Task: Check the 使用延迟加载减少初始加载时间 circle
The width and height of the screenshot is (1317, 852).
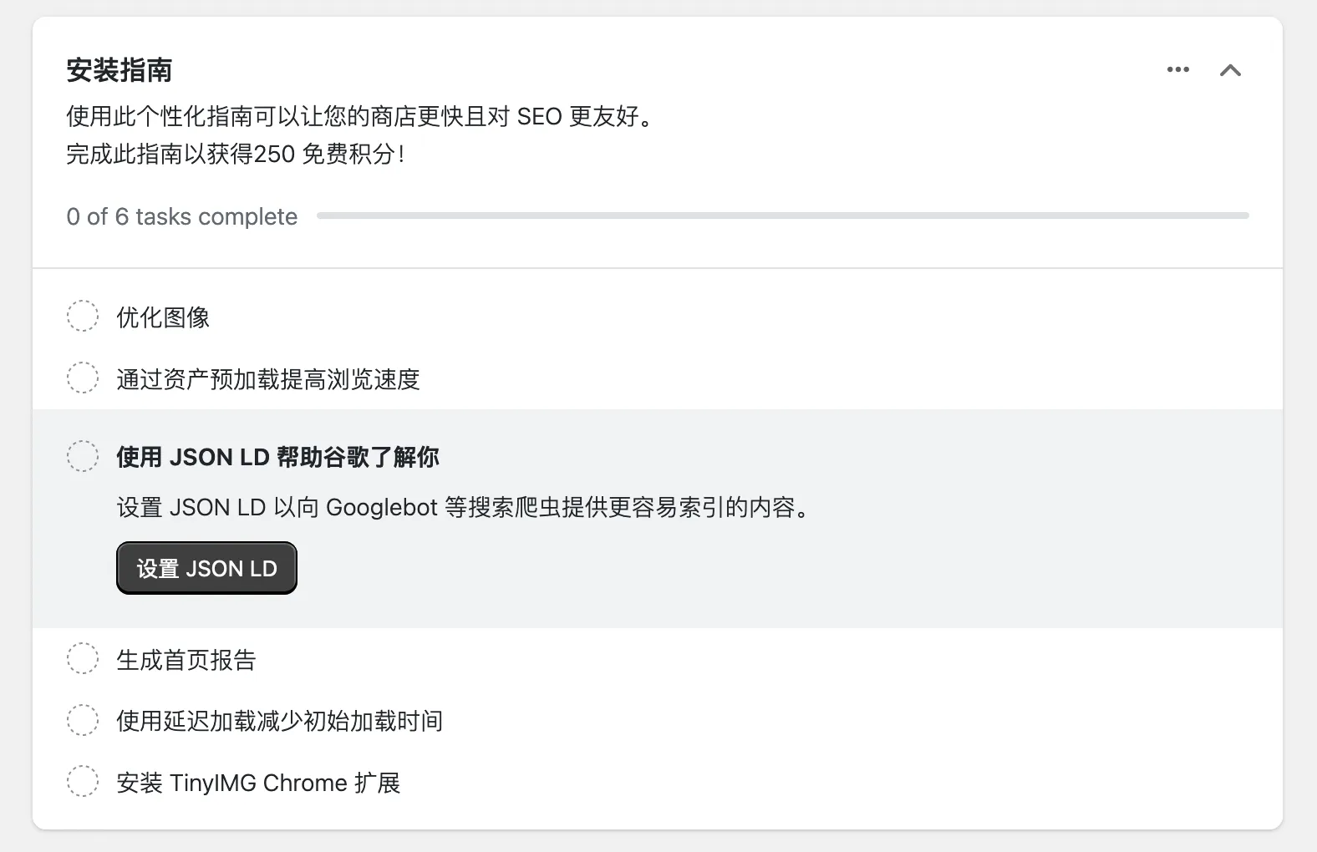Action: [x=83, y=719]
